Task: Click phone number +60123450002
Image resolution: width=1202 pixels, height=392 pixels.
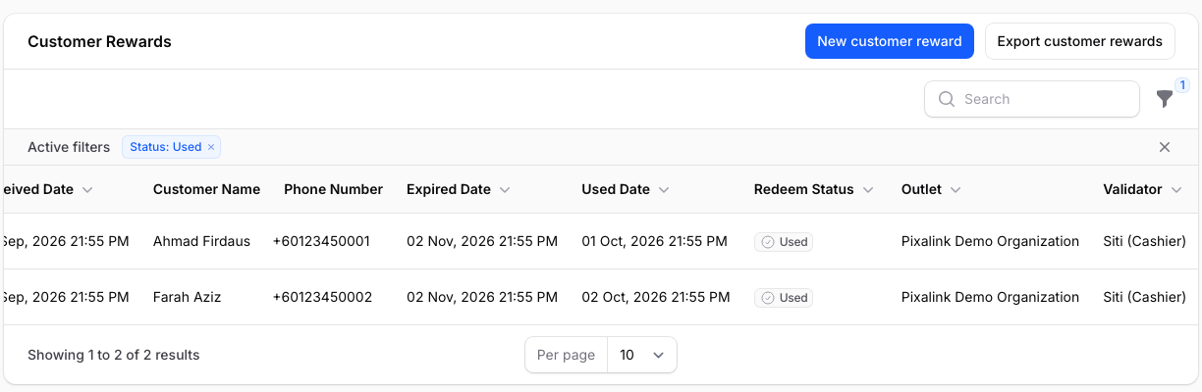Action: [x=322, y=297]
